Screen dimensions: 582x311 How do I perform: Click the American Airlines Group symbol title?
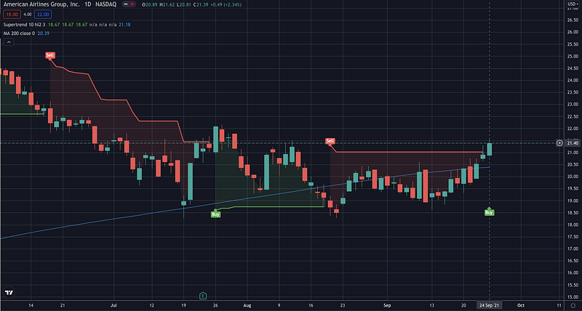tap(41, 5)
